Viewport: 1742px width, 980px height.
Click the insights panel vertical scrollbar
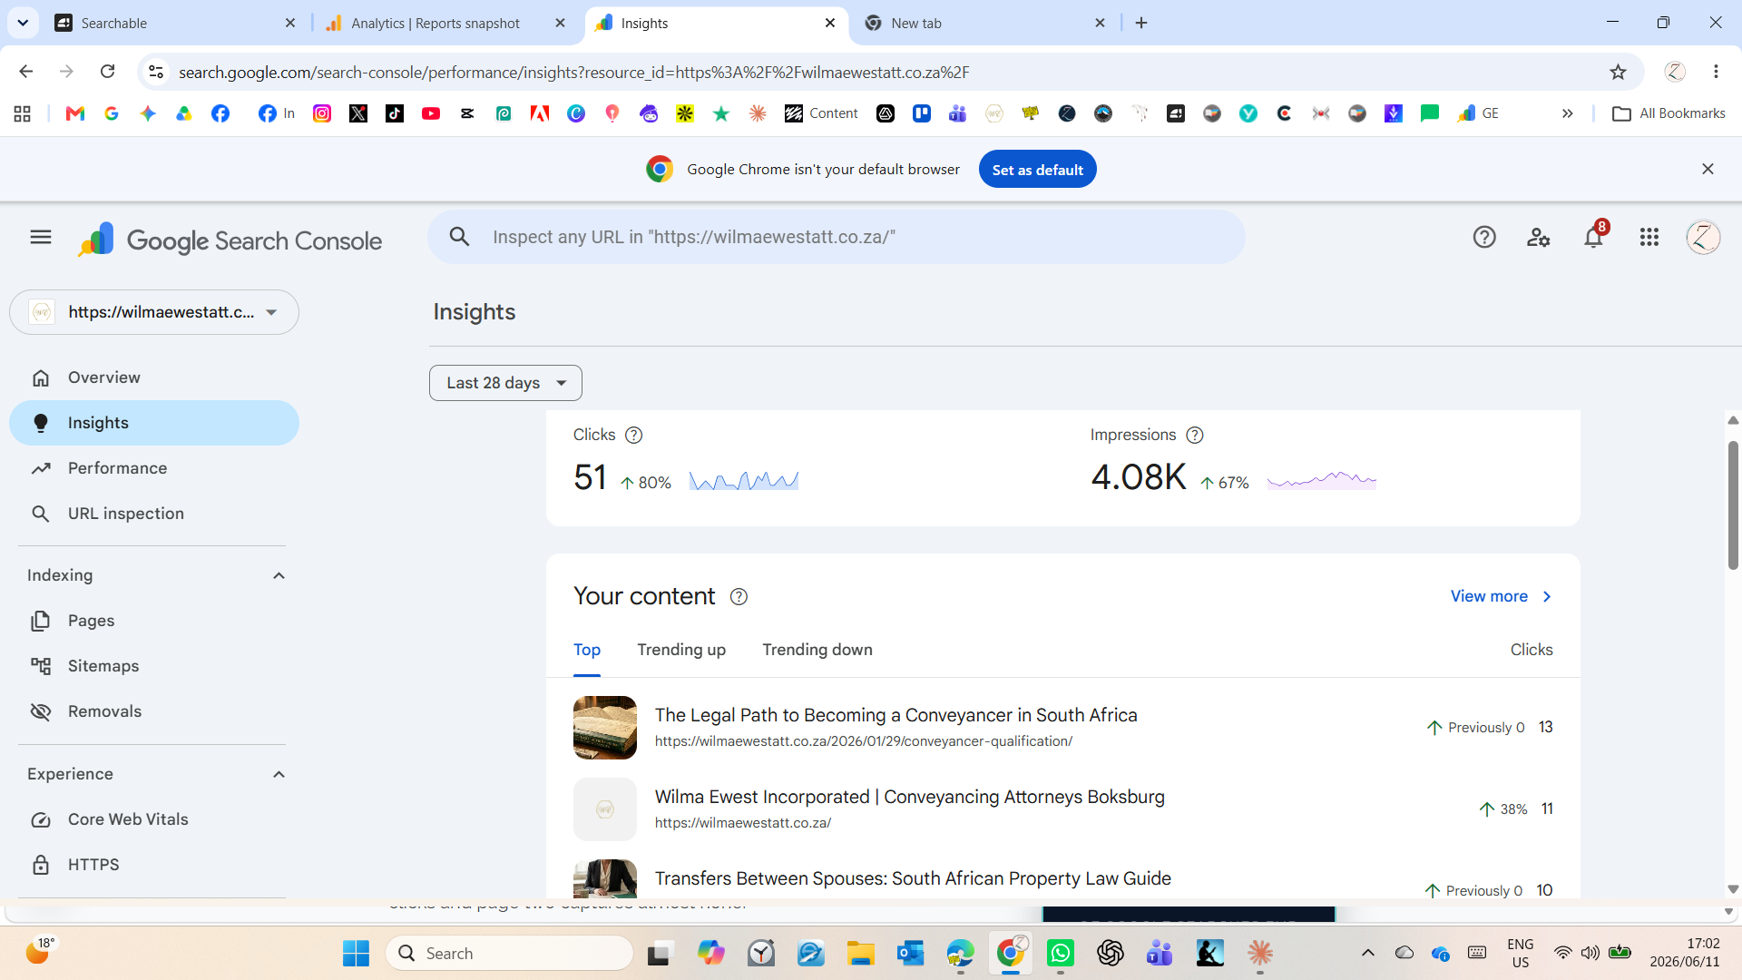point(1733,505)
